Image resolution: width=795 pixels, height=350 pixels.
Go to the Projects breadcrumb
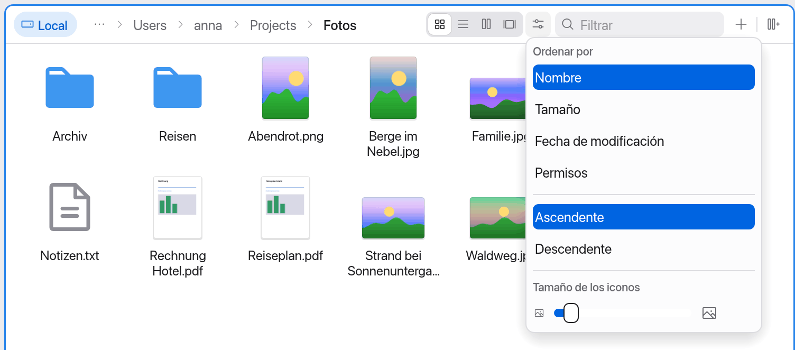(273, 25)
